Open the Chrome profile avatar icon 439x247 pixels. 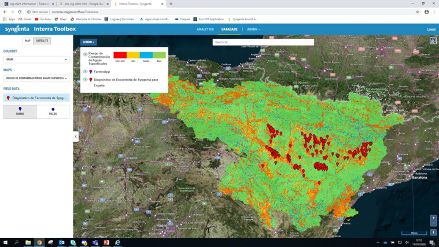coord(427,12)
